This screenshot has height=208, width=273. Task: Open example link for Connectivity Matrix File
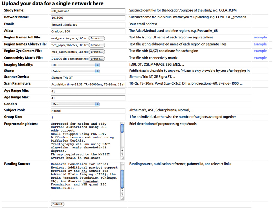pyautogui.click(x=260, y=58)
